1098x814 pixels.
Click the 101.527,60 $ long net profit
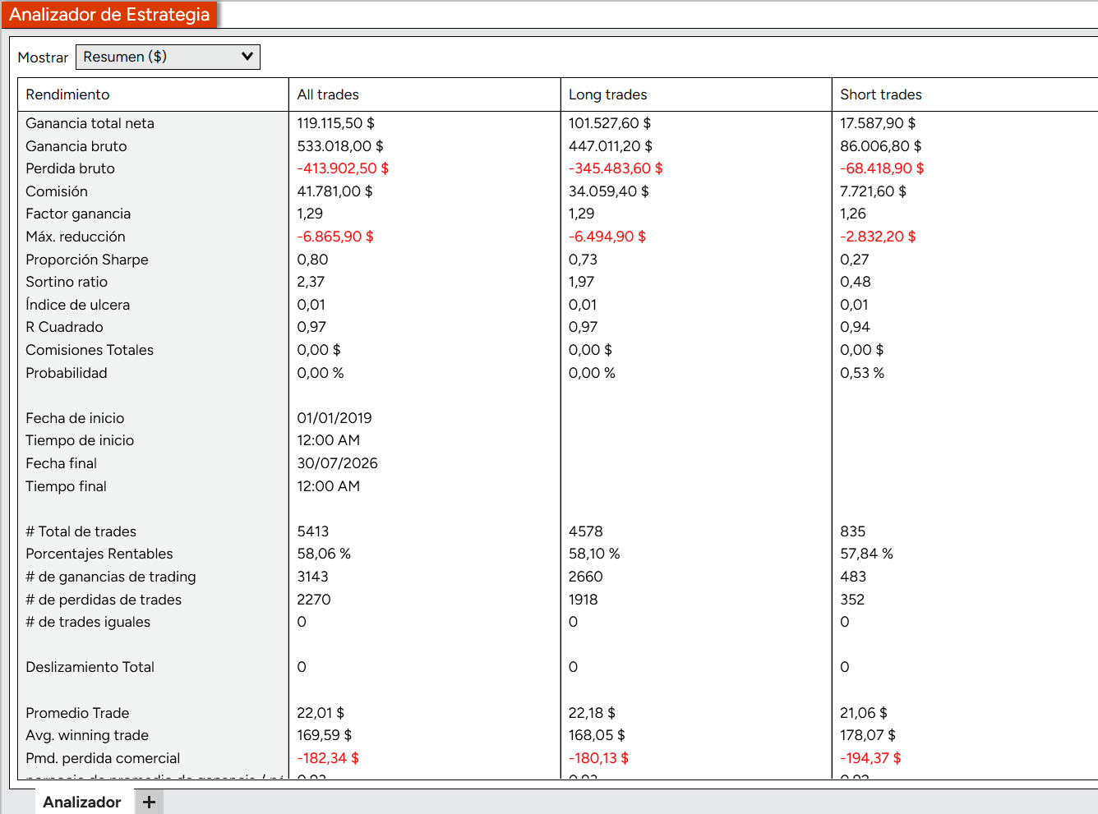pyautogui.click(x=609, y=123)
